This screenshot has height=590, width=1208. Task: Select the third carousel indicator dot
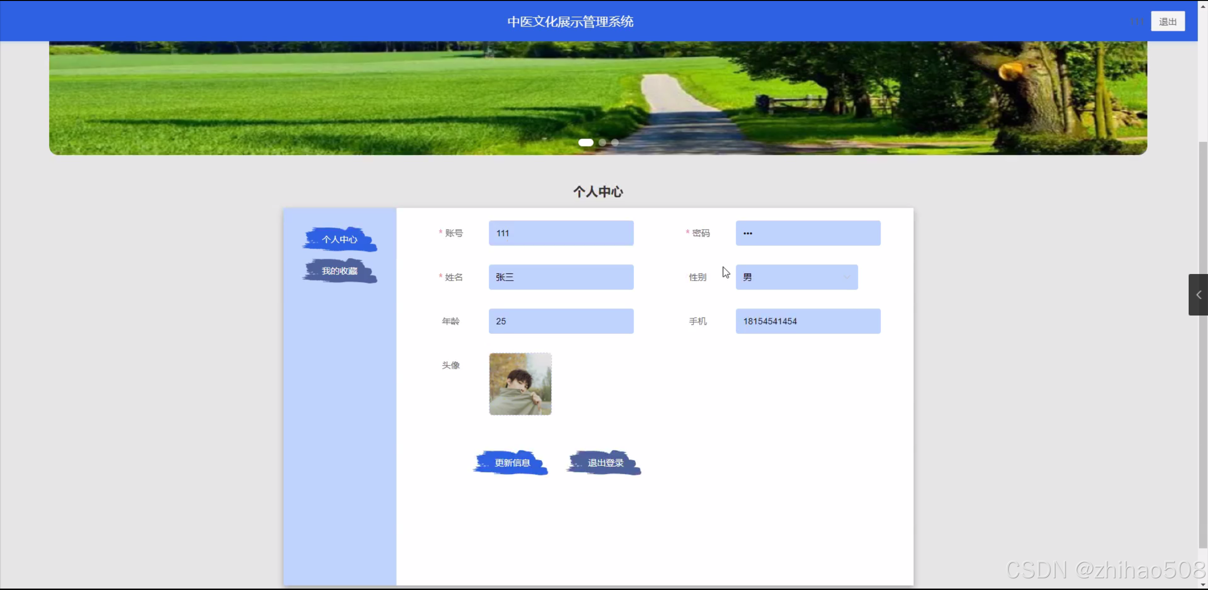tap(615, 142)
